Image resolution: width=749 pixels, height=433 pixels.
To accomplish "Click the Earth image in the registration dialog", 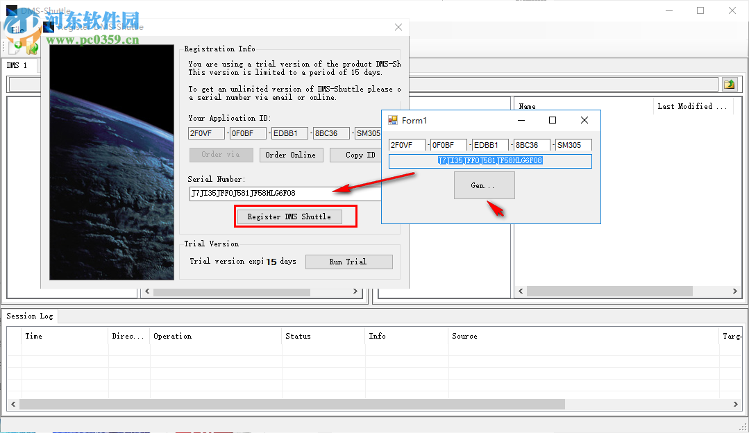I will click(x=111, y=163).
